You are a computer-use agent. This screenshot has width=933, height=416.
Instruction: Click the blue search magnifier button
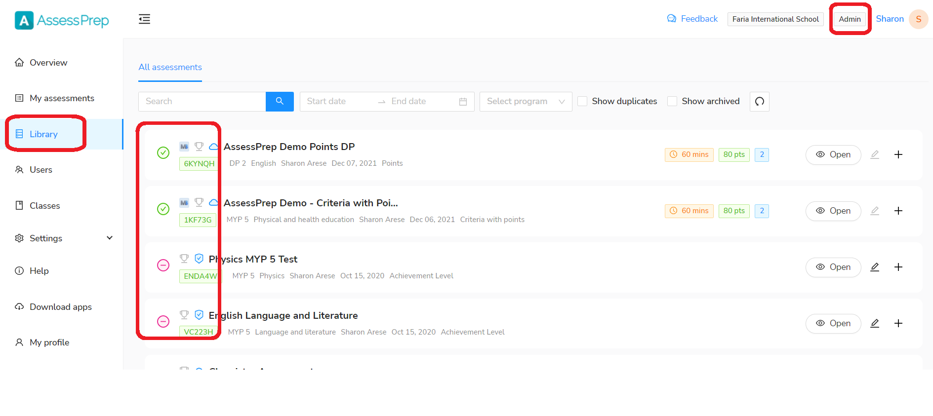280,102
